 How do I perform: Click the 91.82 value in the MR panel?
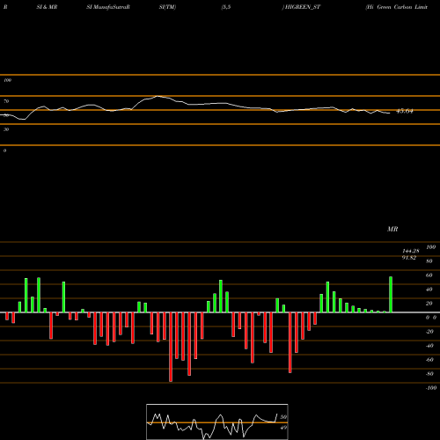pyautogui.click(x=409, y=258)
